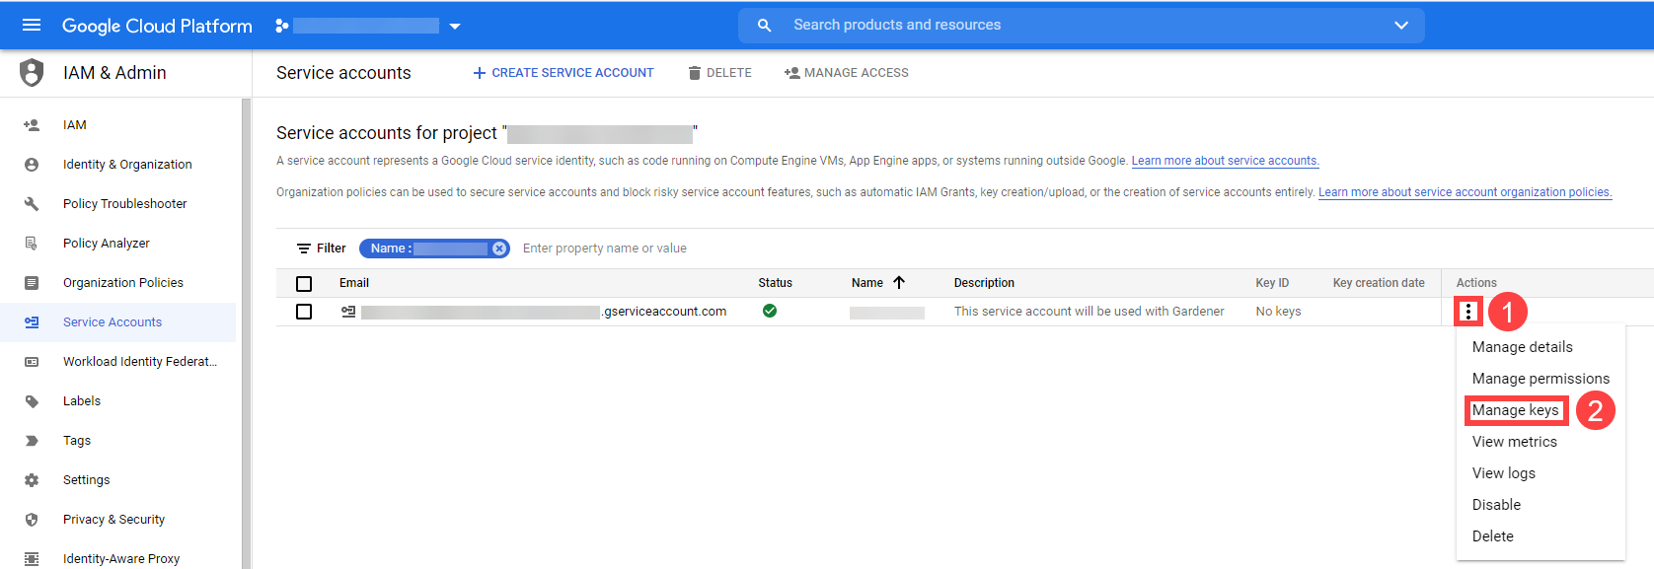The image size is (1654, 569).
Task: Sort by Name column arrow
Action: pyautogui.click(x=899, y=283)
